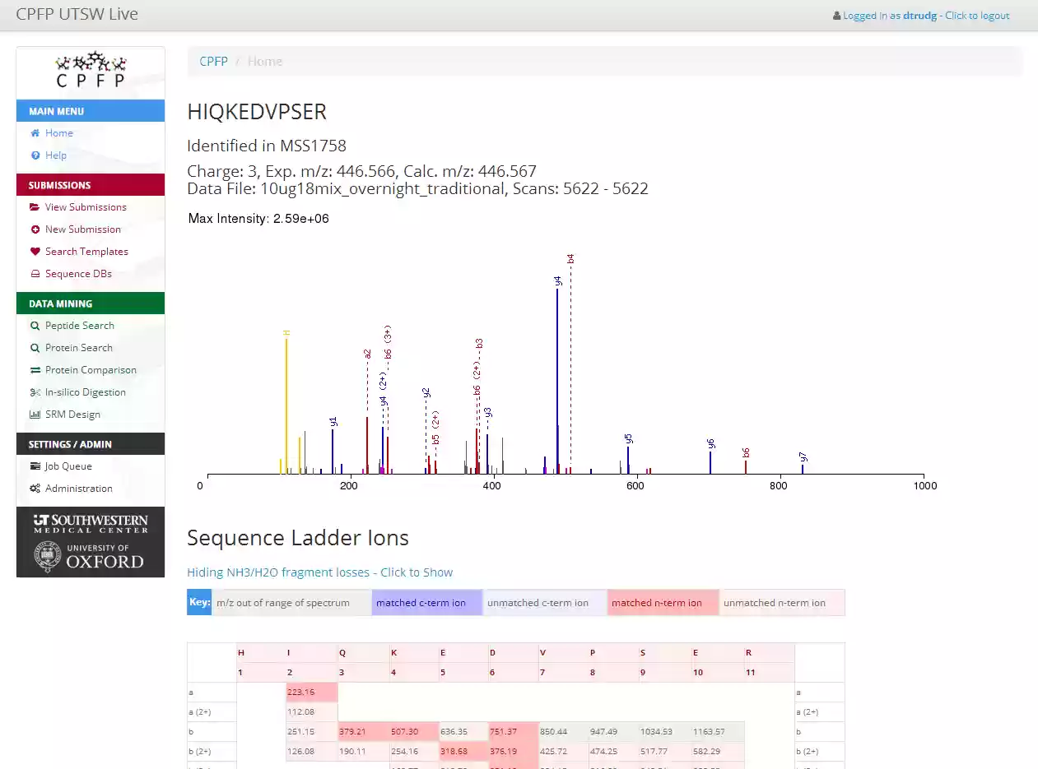The width and height of the screenshot is (1038, 769).
Task: Toggle the matched n-term ion key entry
Action: point(662,602)
